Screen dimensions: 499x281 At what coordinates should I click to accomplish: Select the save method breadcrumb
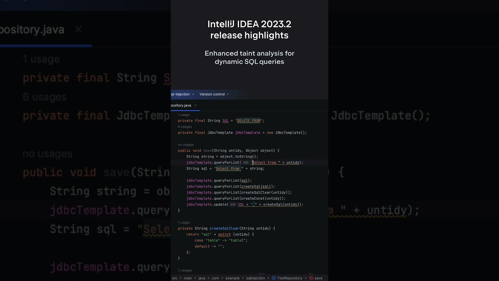click(x=319, y=278)
